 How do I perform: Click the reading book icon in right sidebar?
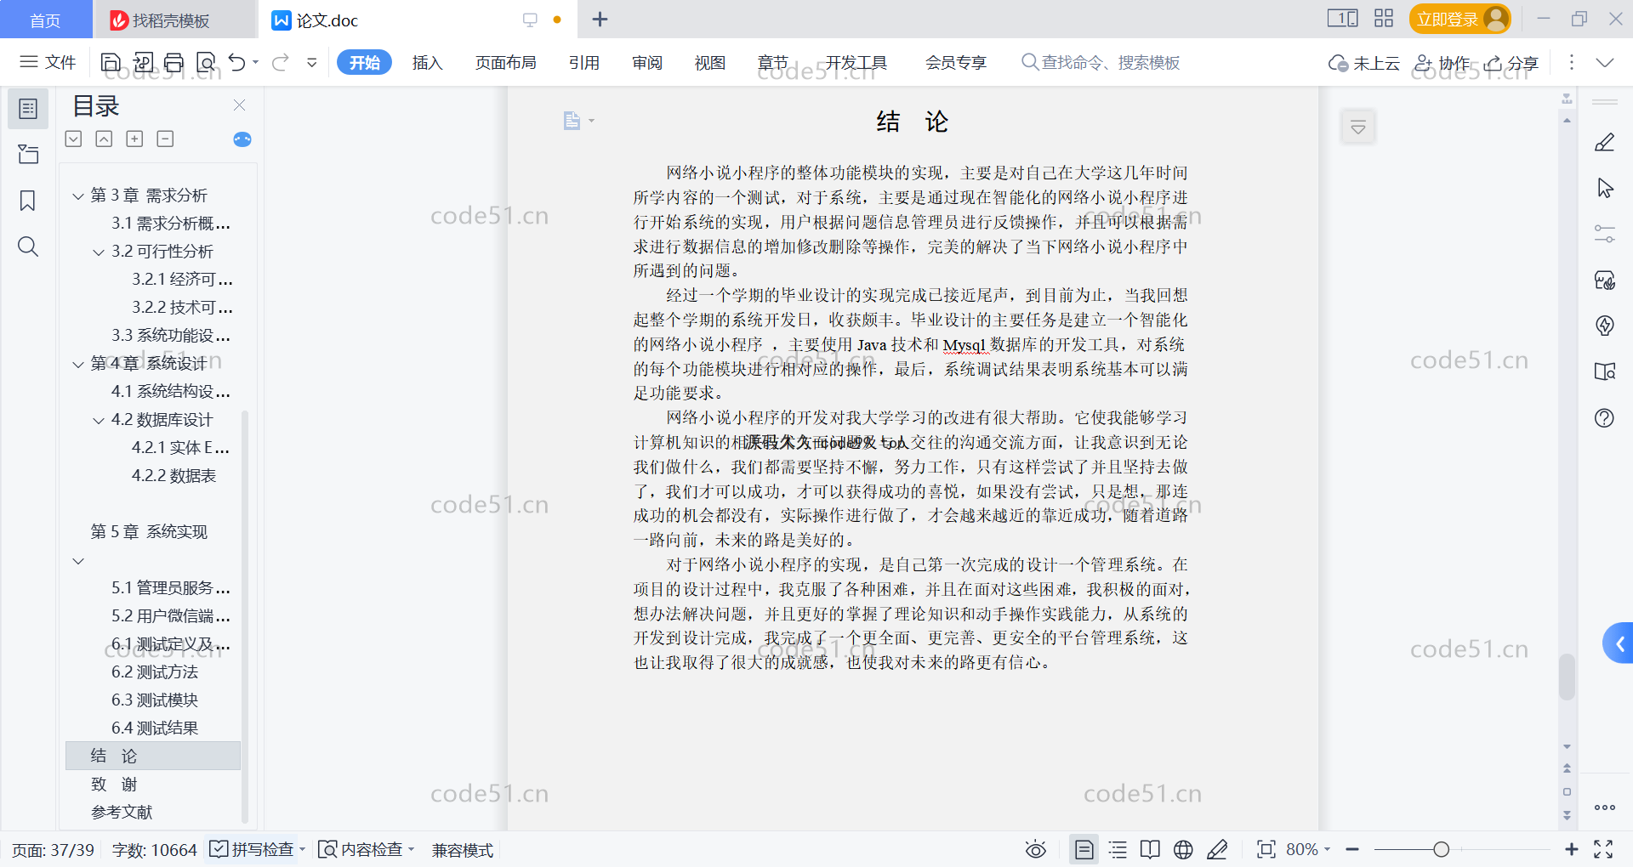click(x=1605, y=371)
